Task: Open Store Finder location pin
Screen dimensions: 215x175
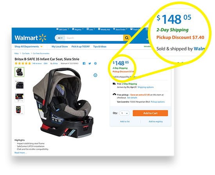Action: tap(114, 29)
